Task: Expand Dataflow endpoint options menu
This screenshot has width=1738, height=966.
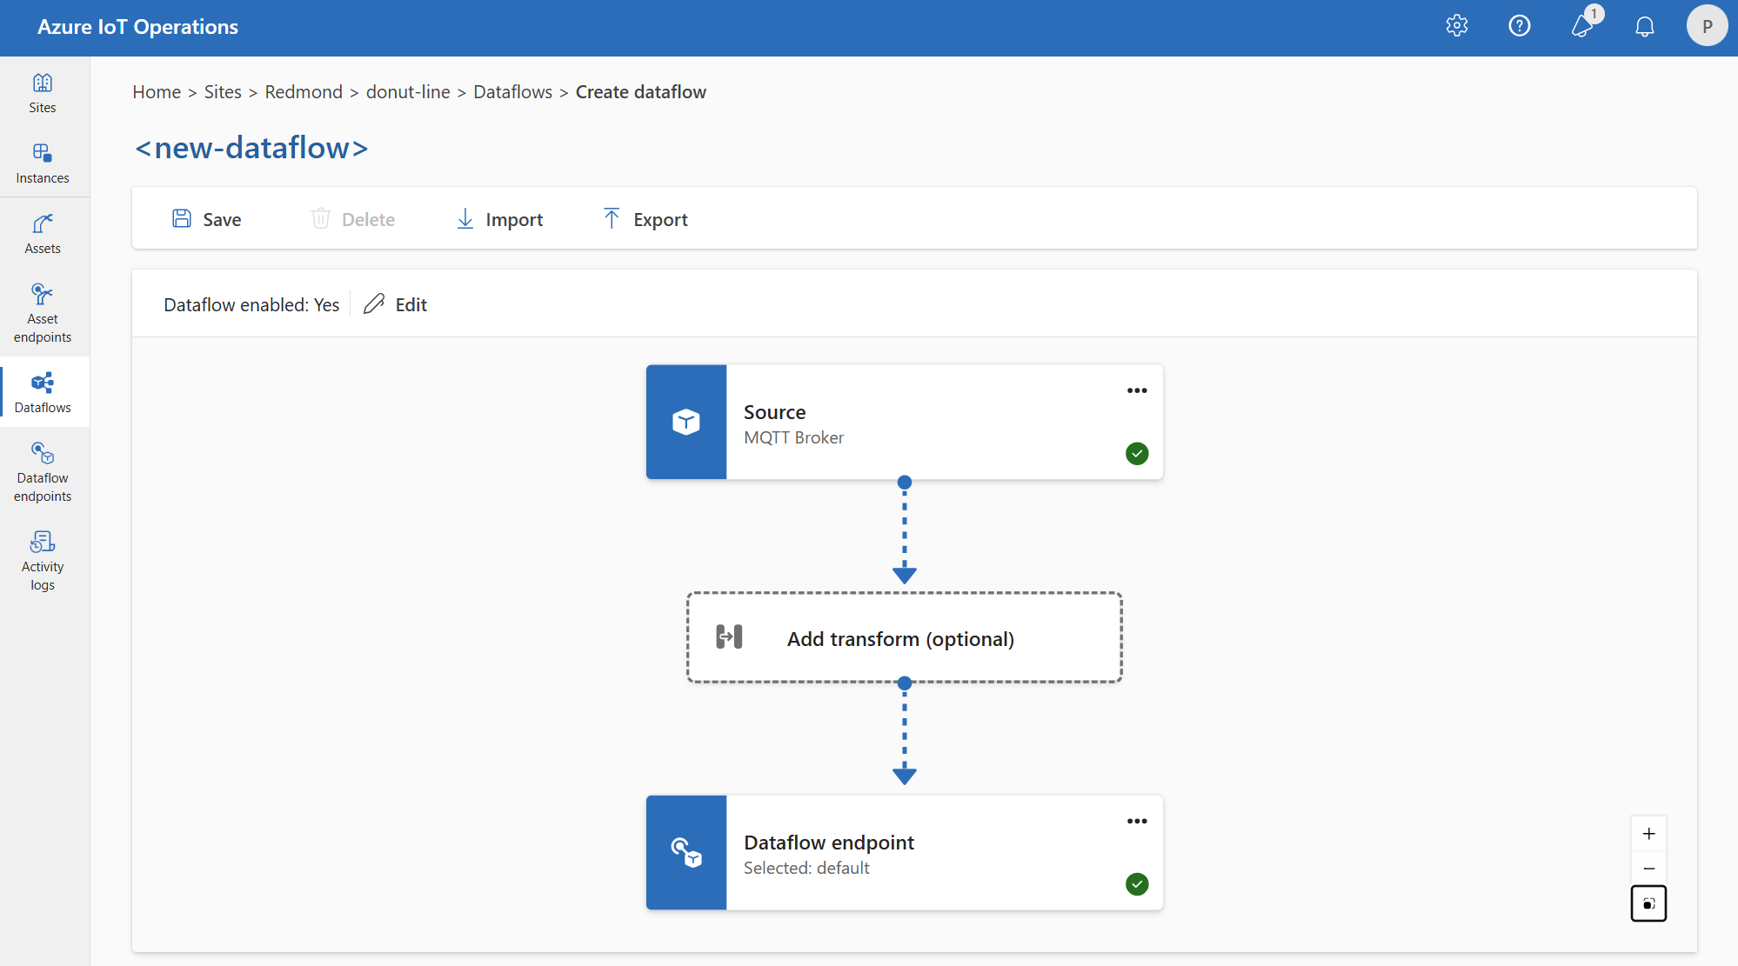Action: click(1136, 821)
